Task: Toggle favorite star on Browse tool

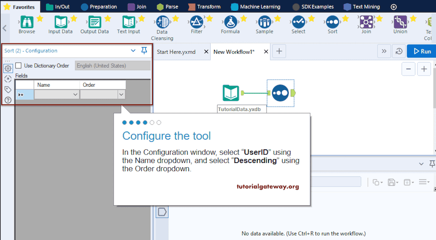Action: 40,19
